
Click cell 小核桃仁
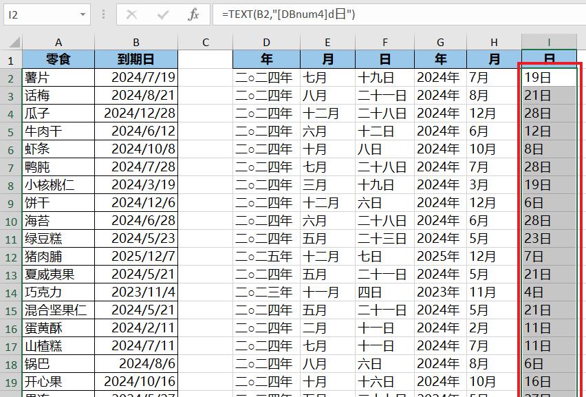(x=58, y=184)
